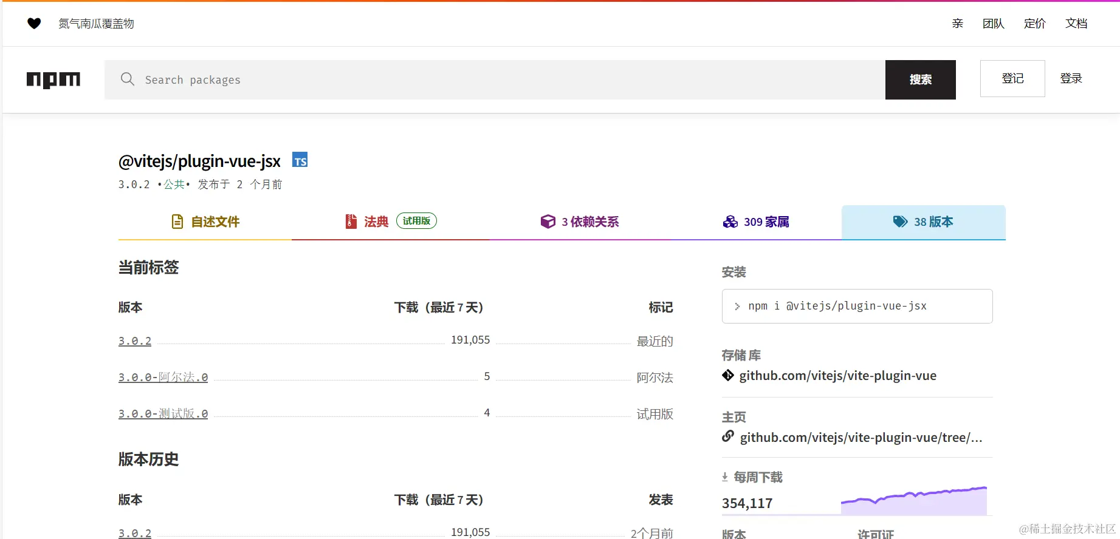Open 文档 in the top navigation
The image size is (1120, 539).
tap(1076, 24)
